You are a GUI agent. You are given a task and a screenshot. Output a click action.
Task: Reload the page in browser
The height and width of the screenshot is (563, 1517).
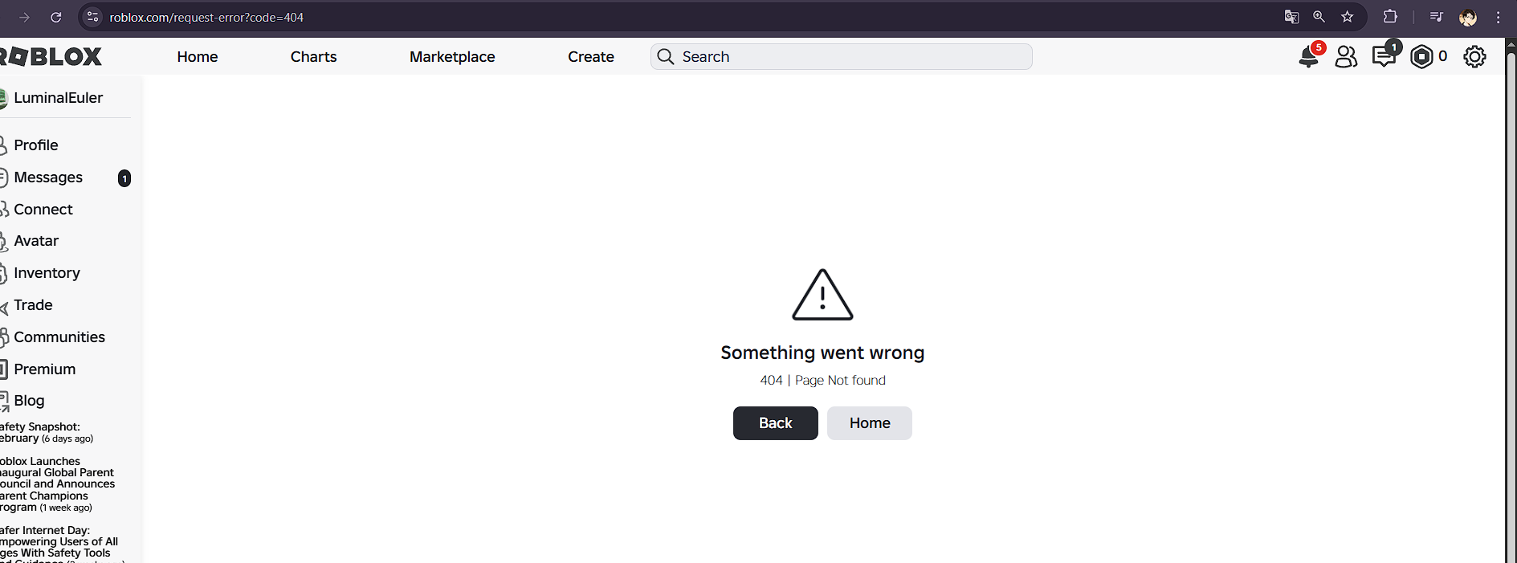56,17
